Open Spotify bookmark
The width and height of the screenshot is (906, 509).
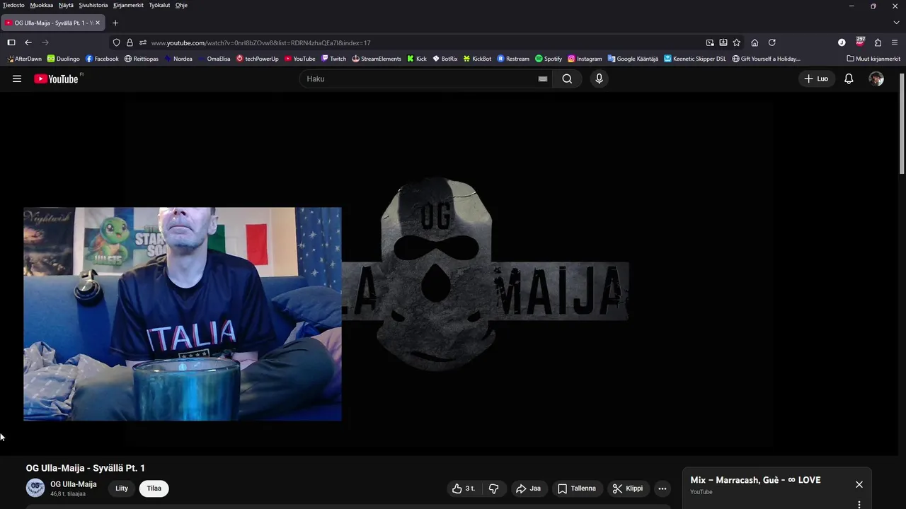point(549,59)
